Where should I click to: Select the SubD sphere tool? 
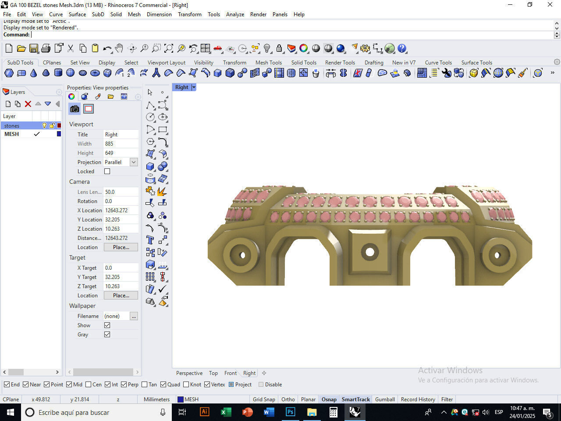tap(70, 73)
